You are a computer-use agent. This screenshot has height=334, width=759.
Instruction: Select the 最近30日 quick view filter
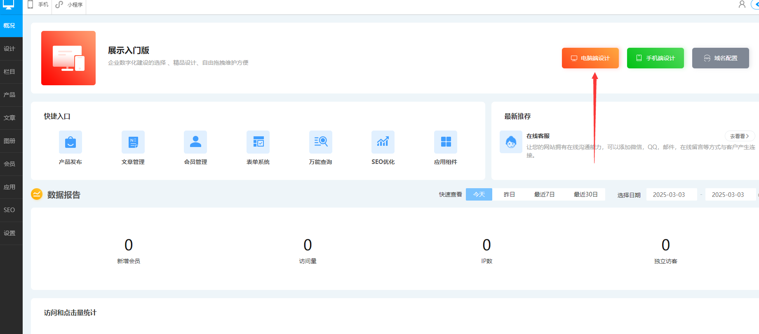[x=585, y=194]
